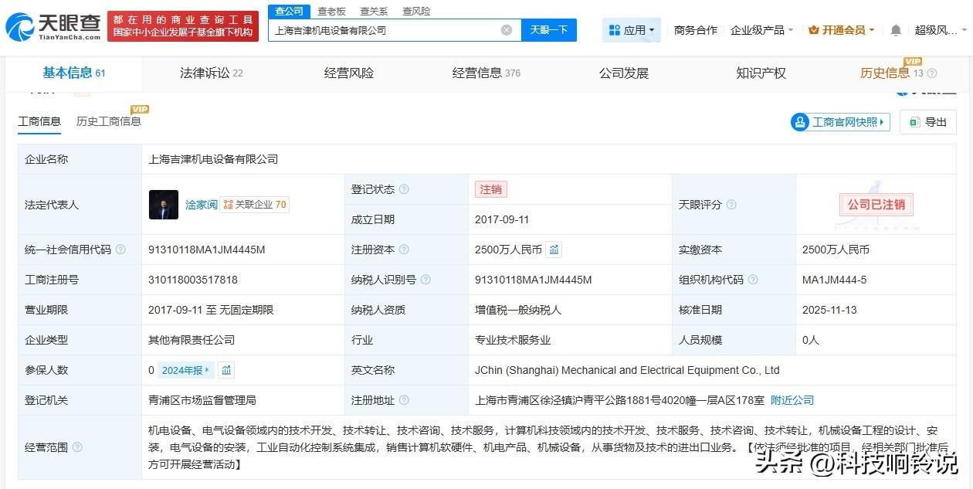The height and width of the screenshot is (489, 973).
Task: Switch to the 公司发展 tab
Action: (x=624, y=73)
